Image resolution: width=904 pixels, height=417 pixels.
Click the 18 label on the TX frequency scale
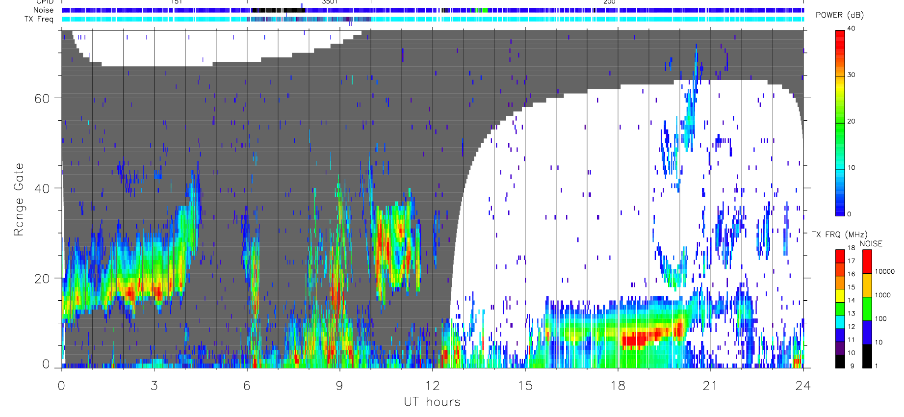[851, 248]
